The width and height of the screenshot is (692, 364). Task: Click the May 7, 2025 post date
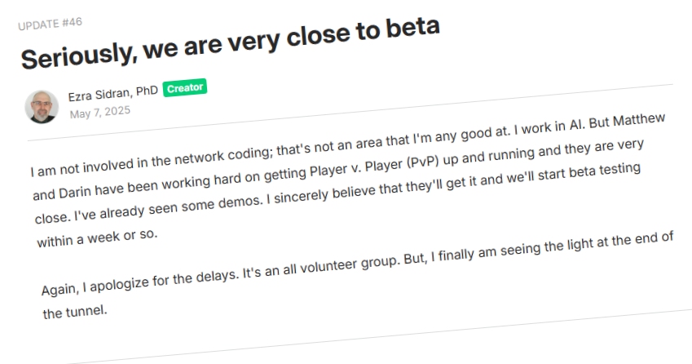coord(99,112)
